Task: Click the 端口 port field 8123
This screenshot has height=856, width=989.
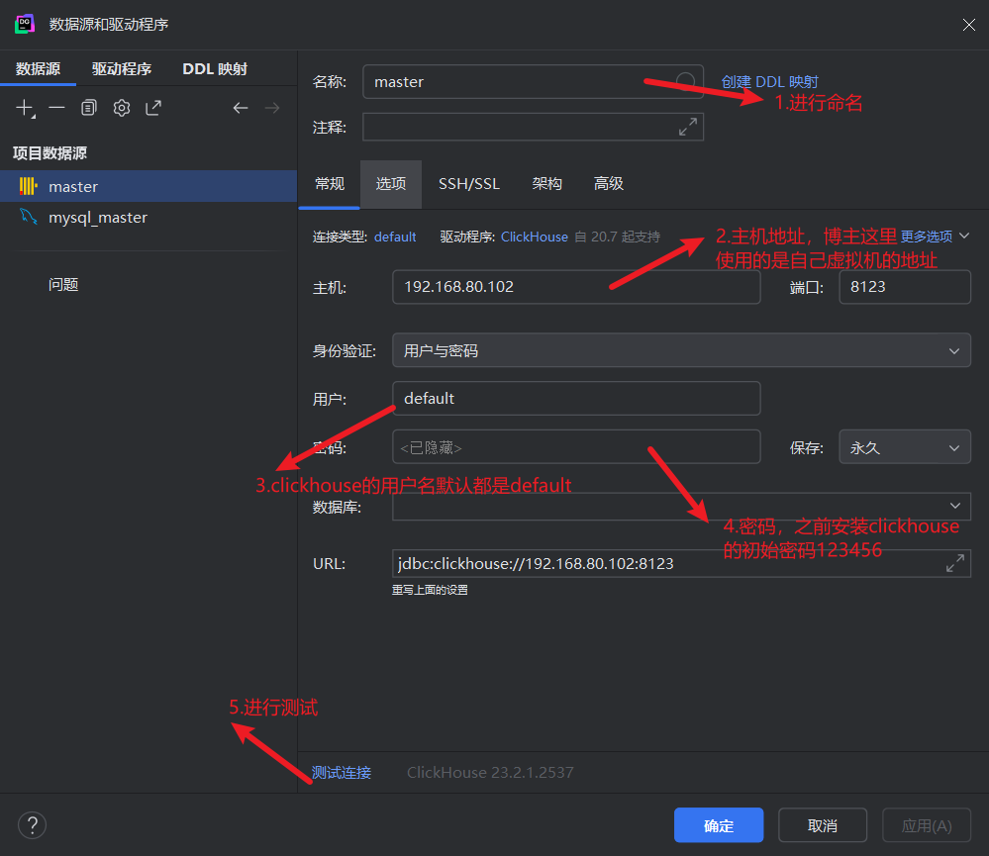Action: (905, 287)
